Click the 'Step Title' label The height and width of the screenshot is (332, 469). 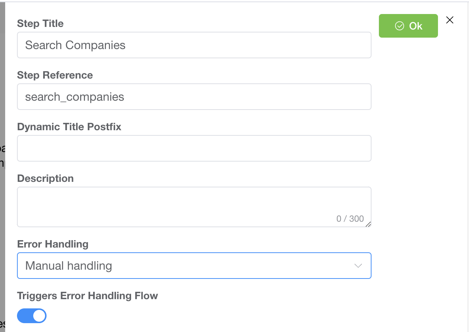[40, 24]
